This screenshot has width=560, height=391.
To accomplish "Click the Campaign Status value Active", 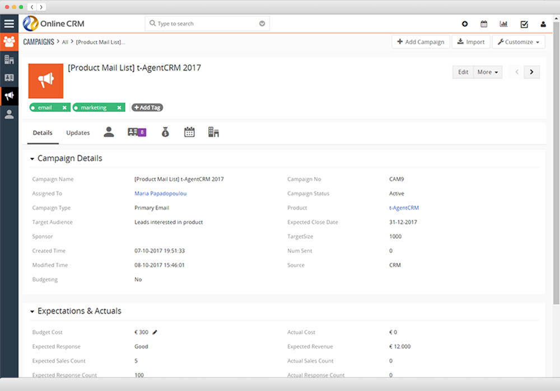I will pyautogui.click(x=396, y=194).
